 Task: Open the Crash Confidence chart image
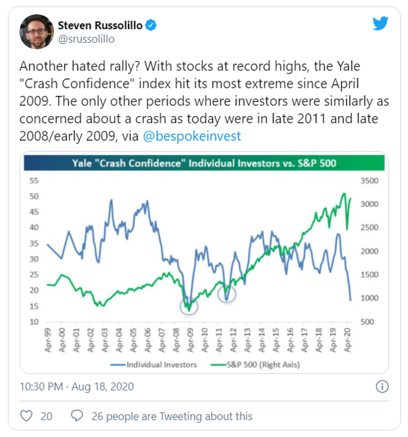coord(203,262)
